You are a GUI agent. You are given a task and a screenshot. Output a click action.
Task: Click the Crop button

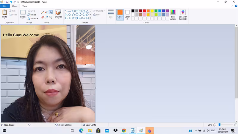click(x=31, y=11)
